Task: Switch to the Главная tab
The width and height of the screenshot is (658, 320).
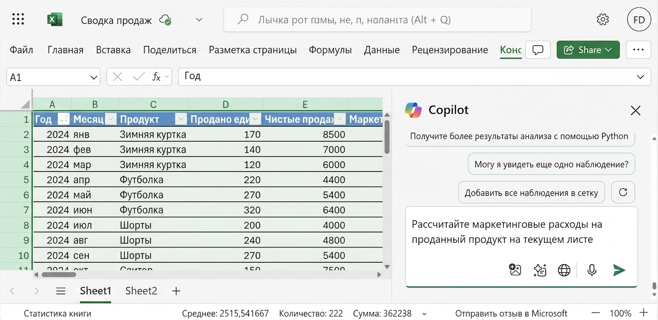Action: [x=65, y=50]
